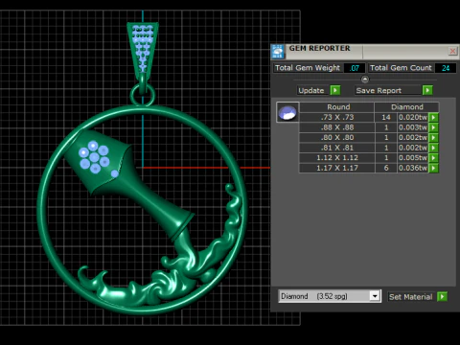This screenshot has width=460, height=345.
Task: Click the round gem thumbnail icon
Action: [x=287, y=112]
